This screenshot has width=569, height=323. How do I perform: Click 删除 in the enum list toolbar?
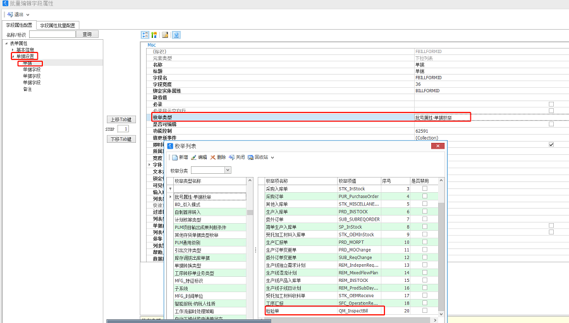point(217,157)
